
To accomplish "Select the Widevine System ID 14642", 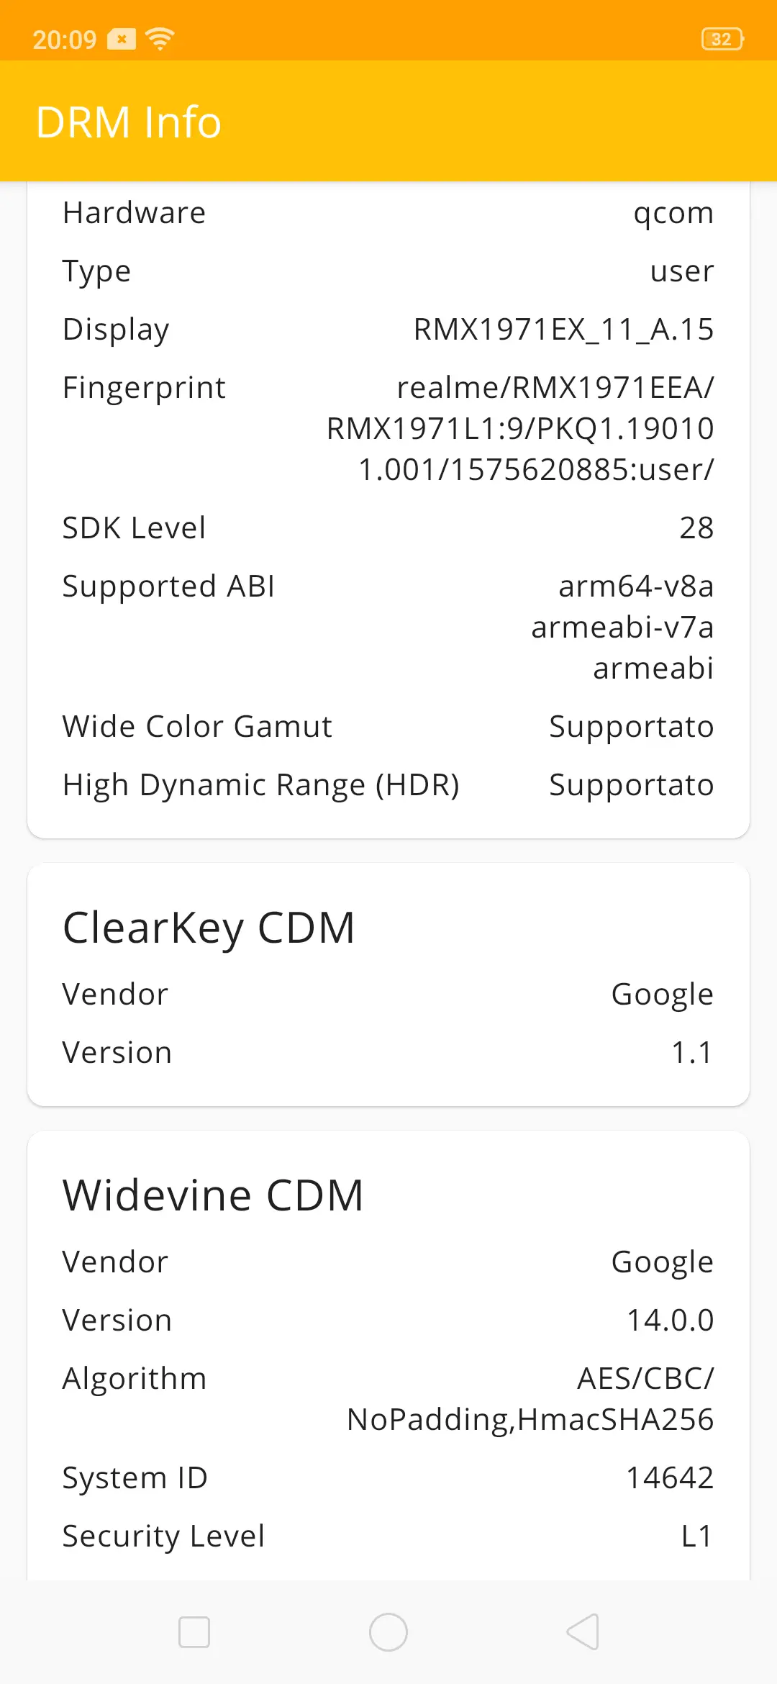I will click(670, 1478).
